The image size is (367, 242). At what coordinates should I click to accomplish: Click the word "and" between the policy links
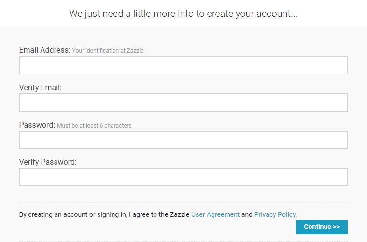(247, 214)
